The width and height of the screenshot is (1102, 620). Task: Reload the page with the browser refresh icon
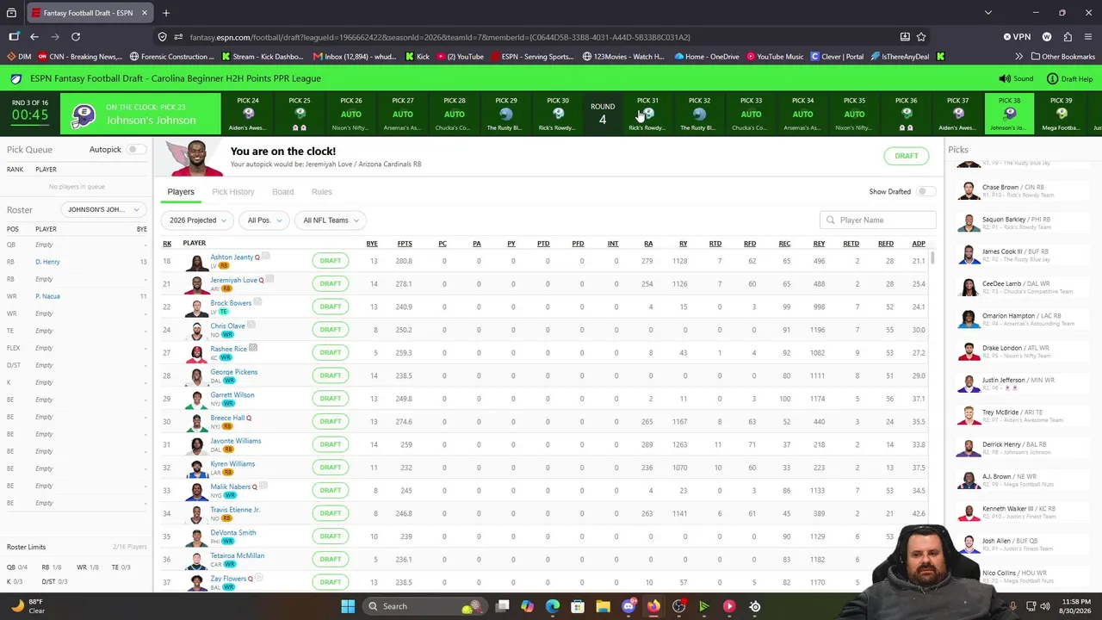point(76,37)
